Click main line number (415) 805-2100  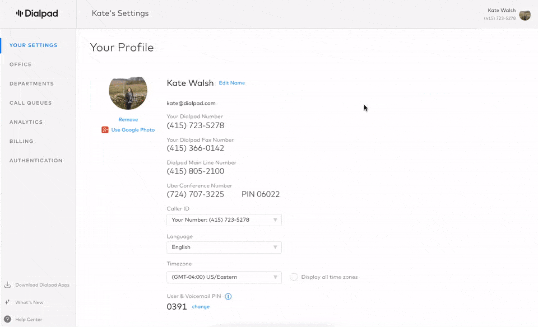(x=195, y=171)
